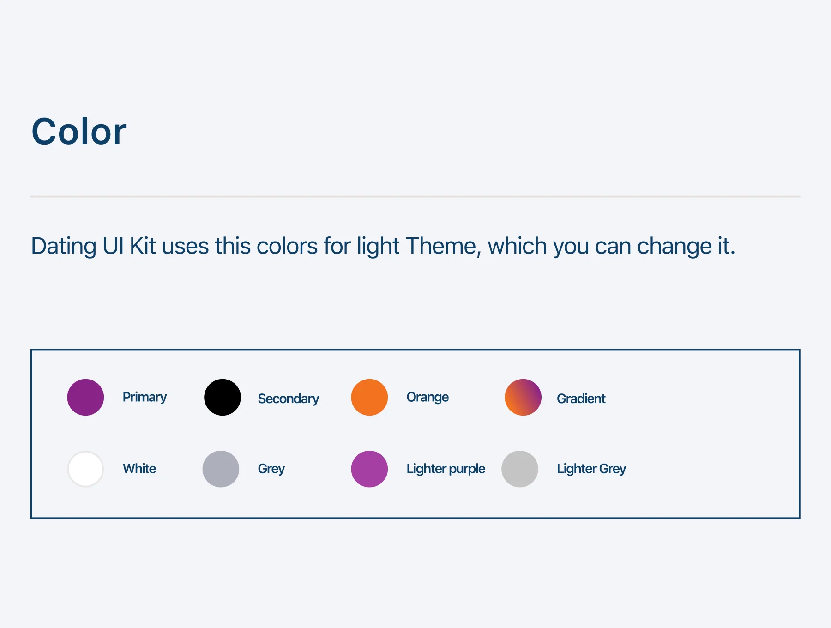The height and width of the screenshot is (628, 831).
Task: Select the Secondary label text
Action: (x=289, y=399)
